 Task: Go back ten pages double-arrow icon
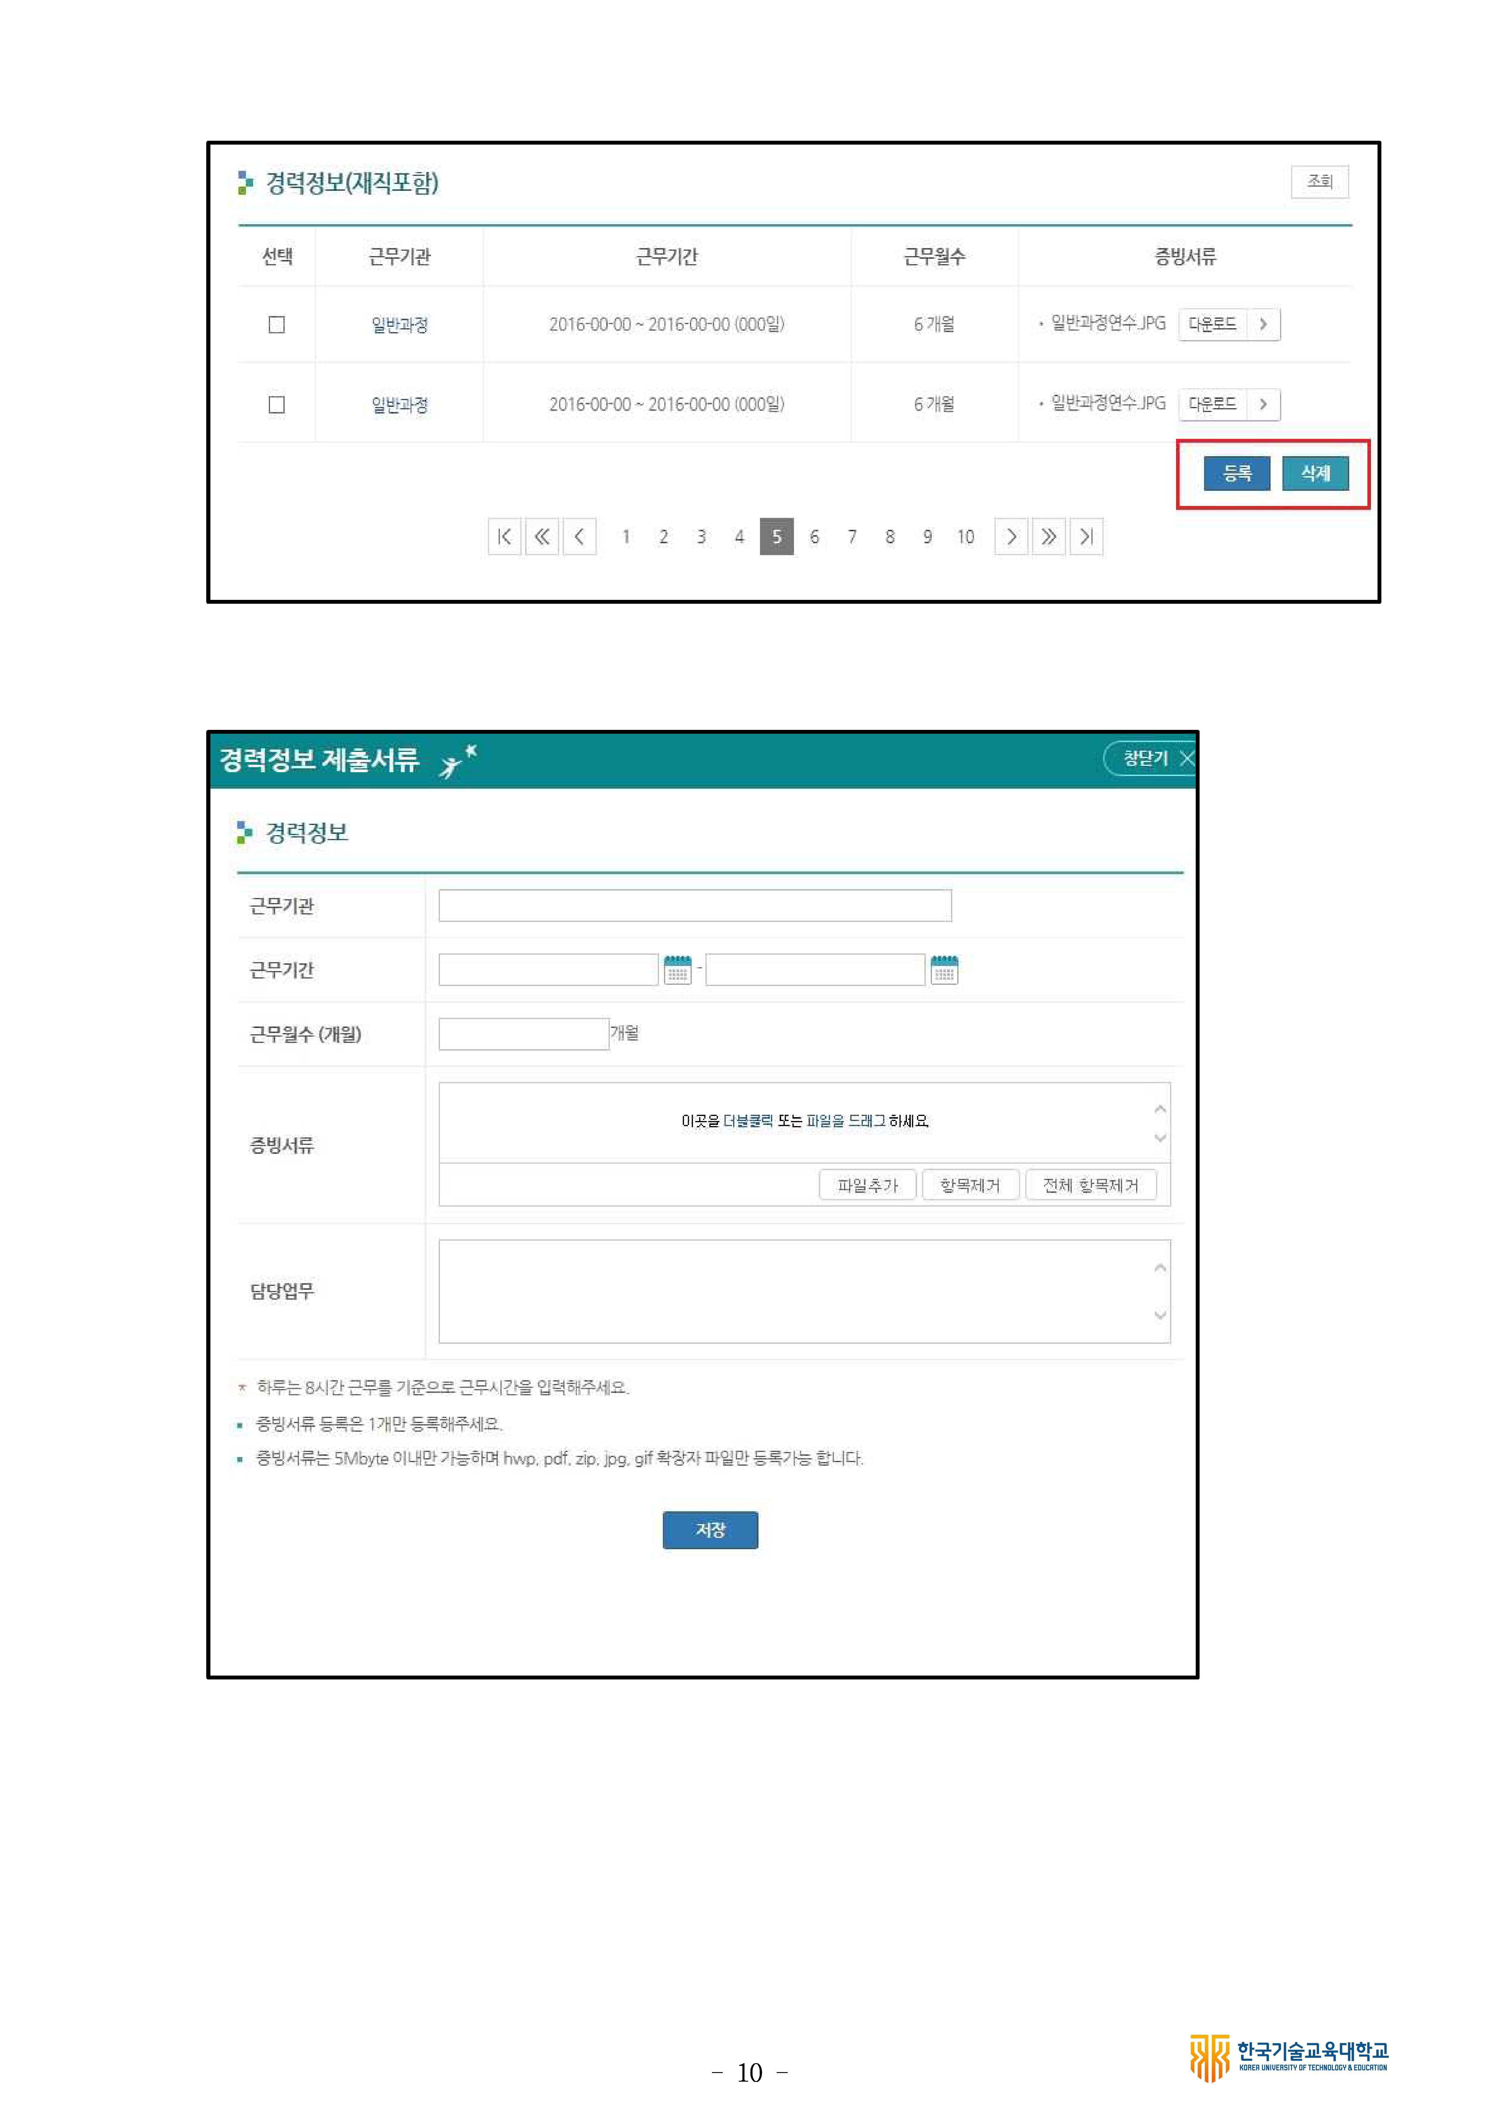[542, 537]
